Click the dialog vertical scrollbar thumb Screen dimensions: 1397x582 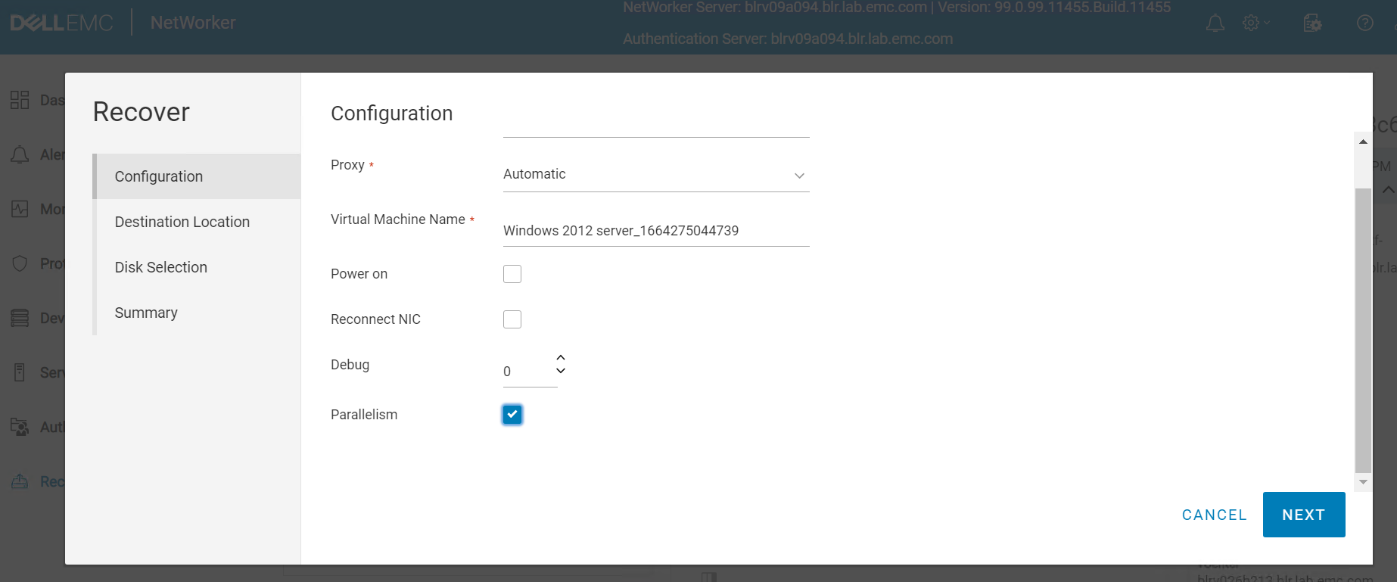pos(1363,330)
